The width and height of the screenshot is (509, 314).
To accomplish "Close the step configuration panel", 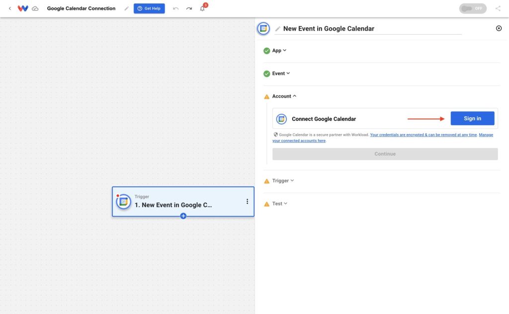I will tap(499, 28).
